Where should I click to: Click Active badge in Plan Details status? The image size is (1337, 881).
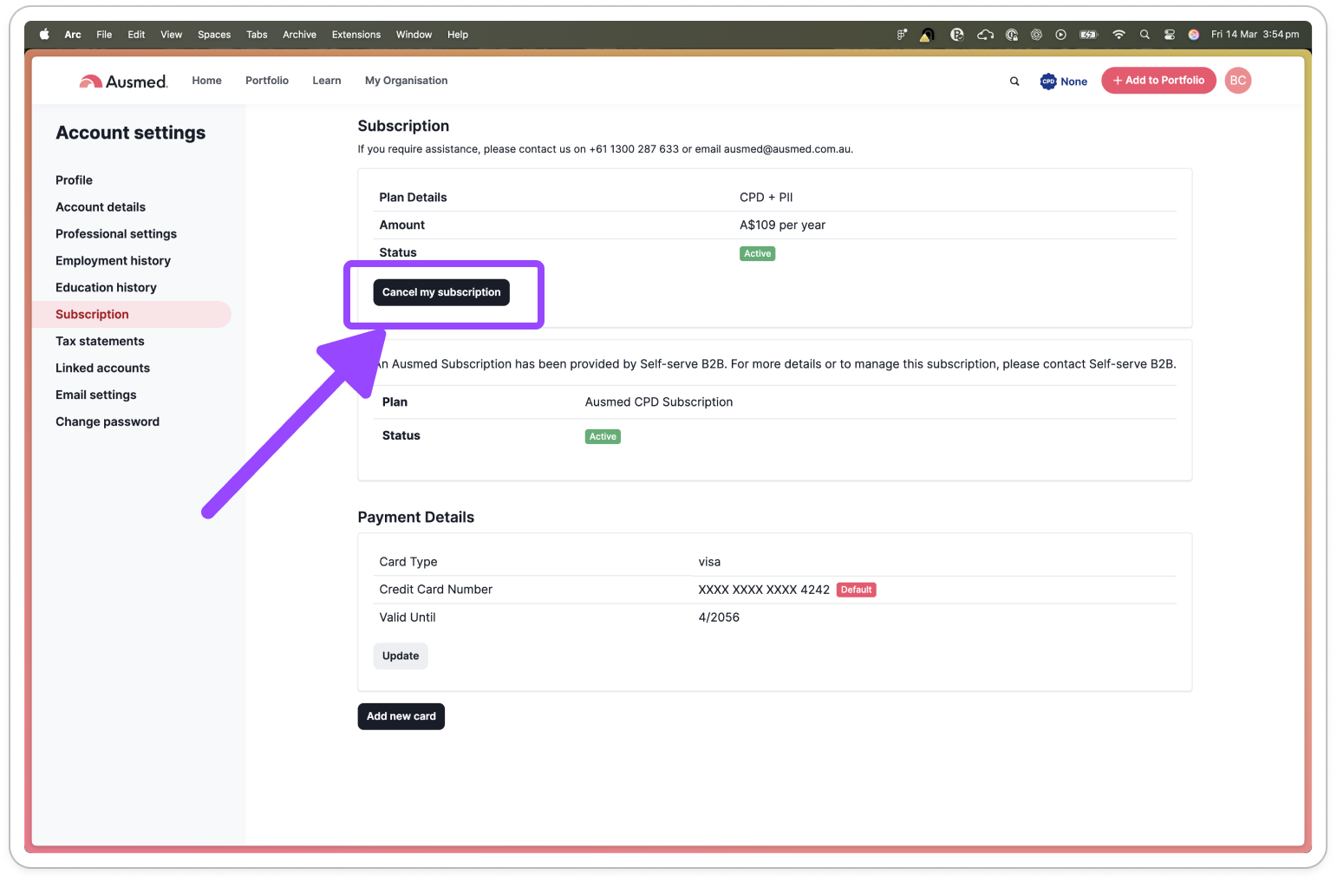(x=757, y=254)
